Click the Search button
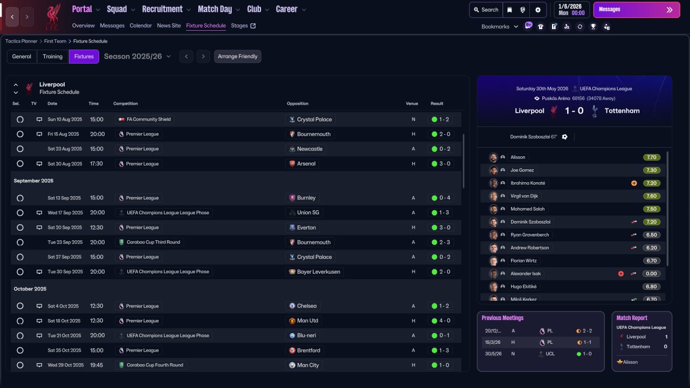Screen dimensions: 690x388 (485, 10)
